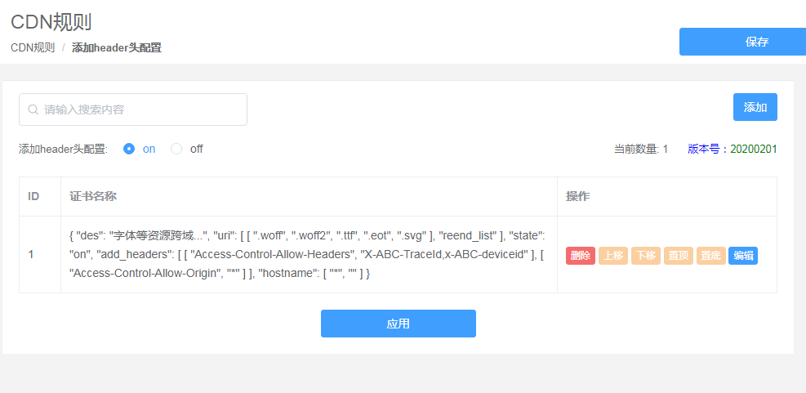Select the rule JSON text in row 1
This screenshot has width=806, height=393.
(x=307, y=255)
